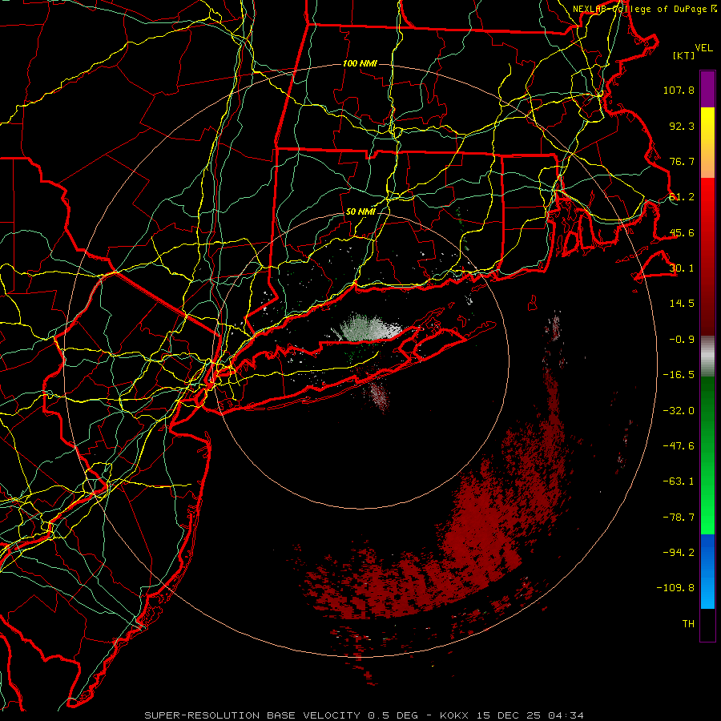Click the 50 NMI range ring label
This screenshot has width=721, height=721.
pos(360,212)
